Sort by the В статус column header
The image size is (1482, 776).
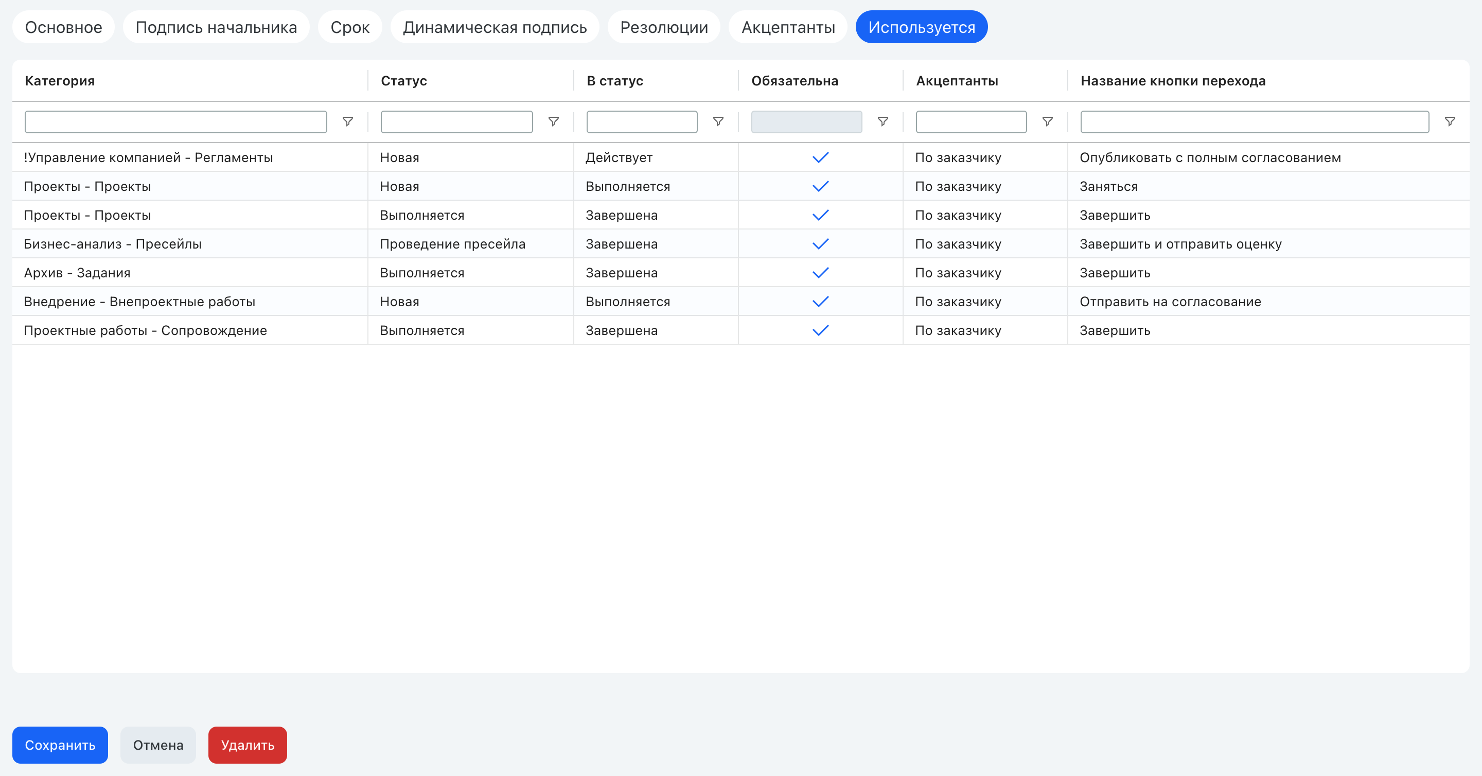point(614,81)
